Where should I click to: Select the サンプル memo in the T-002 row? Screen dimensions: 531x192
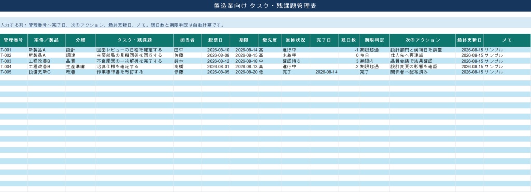[x=507, y=55]
